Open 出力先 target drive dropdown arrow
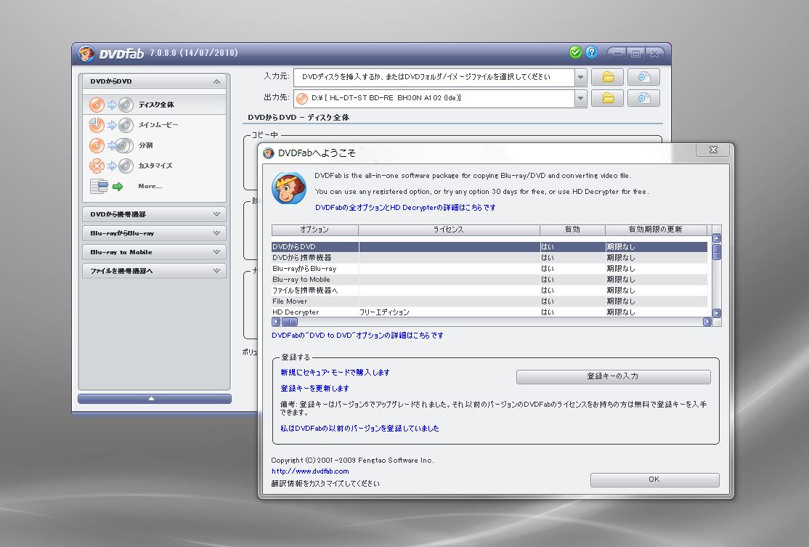The image size is (809, 547). click(x=580, y=98)
